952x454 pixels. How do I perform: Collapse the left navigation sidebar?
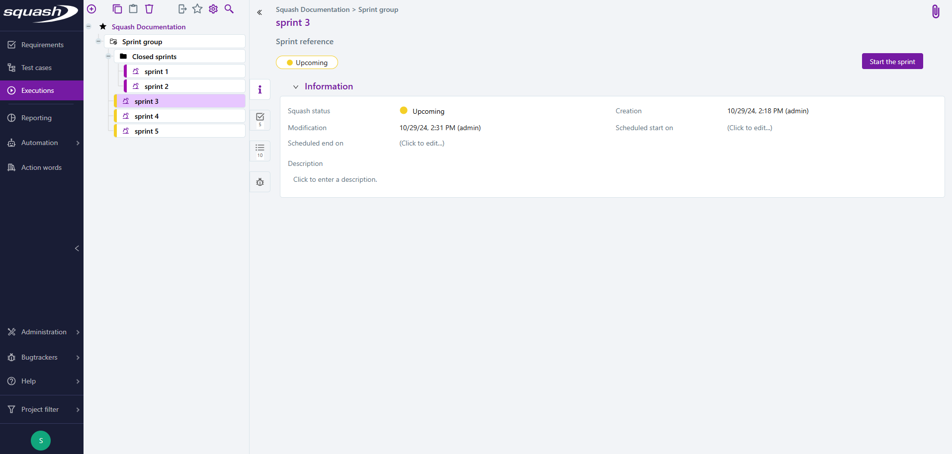click(77, 248)
